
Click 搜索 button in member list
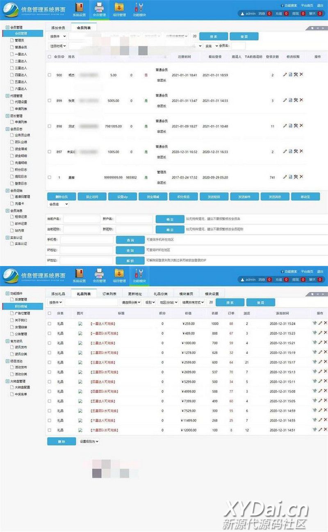(213, 36)
